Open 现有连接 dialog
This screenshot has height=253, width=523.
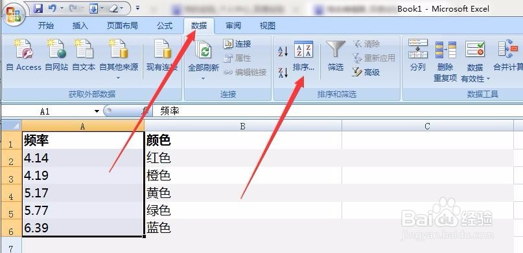(x=162, y=56)
